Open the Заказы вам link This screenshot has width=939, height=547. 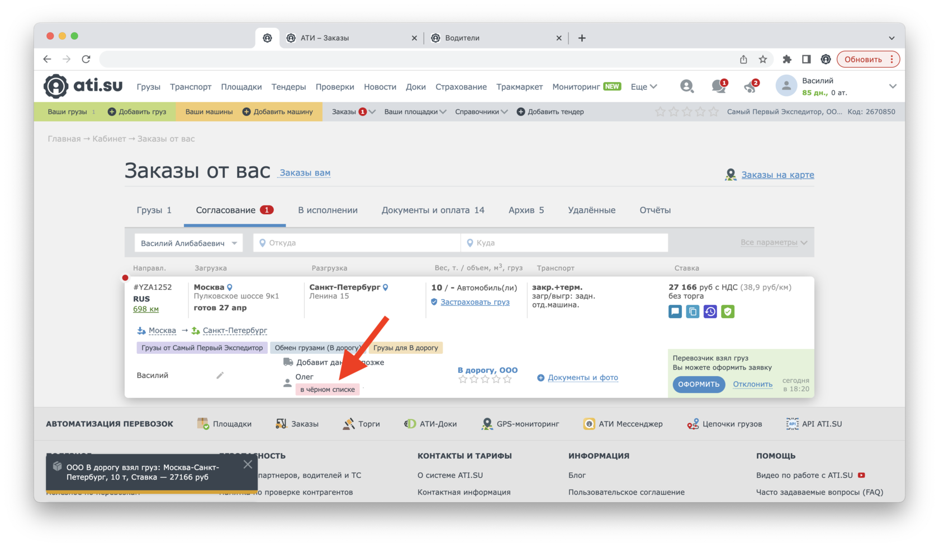[x=305, y=172]
